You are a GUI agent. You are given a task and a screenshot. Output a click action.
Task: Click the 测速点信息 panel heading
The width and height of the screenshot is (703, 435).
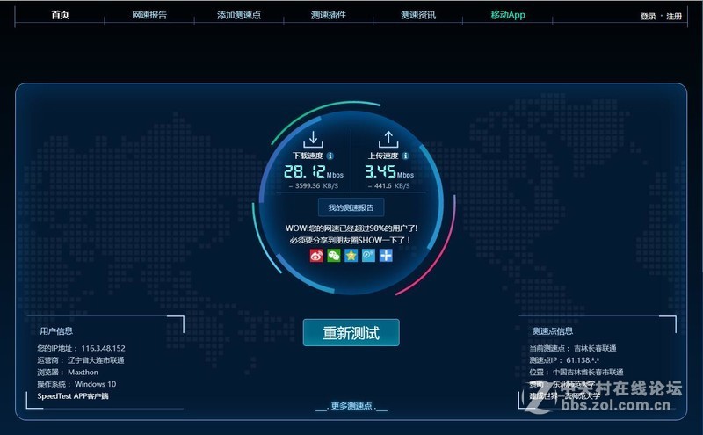coord(553,331)
